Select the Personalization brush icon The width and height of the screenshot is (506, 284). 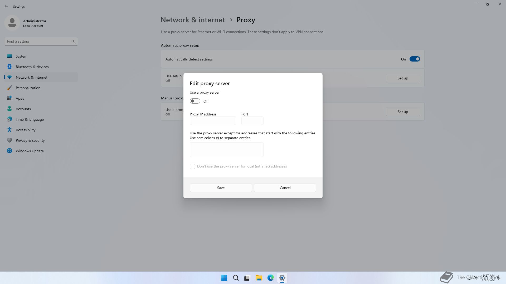pyautogui.click(x=9, y=88)
